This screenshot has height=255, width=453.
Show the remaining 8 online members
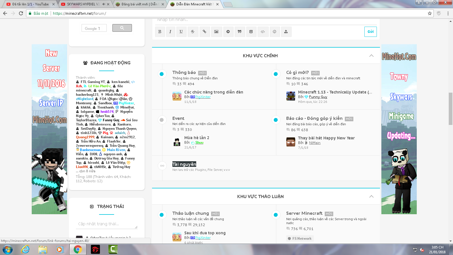pos(86,171)
